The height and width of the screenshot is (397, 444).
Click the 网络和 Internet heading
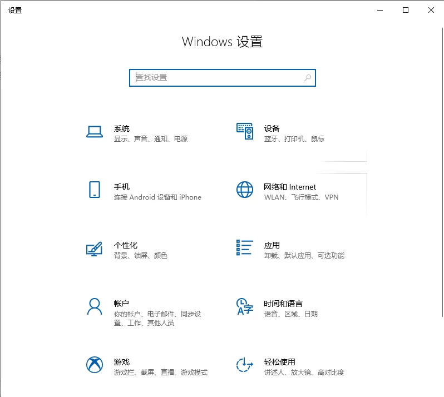[x=290, y=187]
